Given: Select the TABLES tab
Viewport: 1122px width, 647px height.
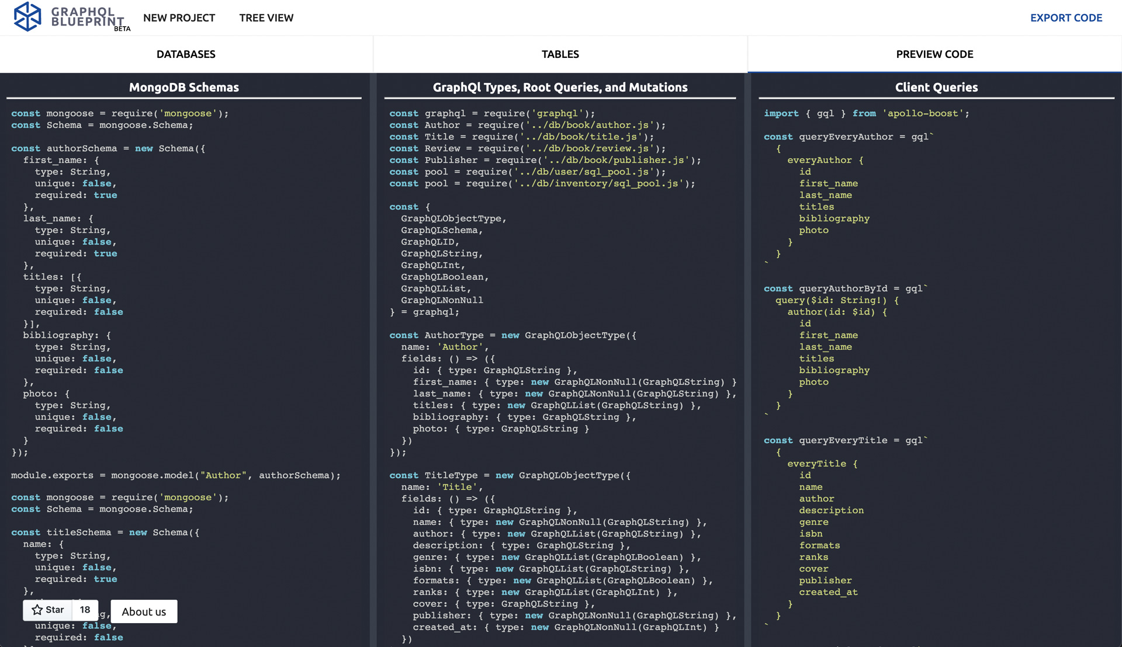Looking at the screenshot, I should pos(560,54).
